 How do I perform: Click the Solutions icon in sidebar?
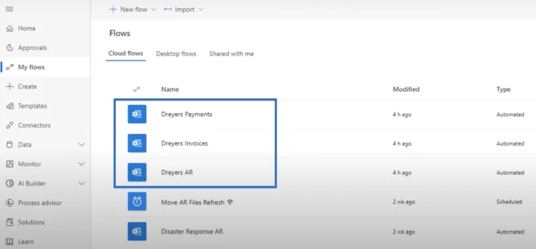(x=10, y=222)
